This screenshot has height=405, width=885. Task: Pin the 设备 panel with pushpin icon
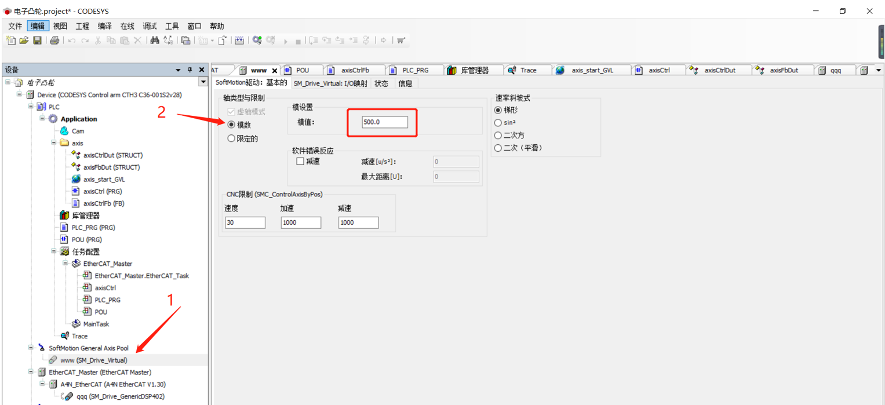190,70
